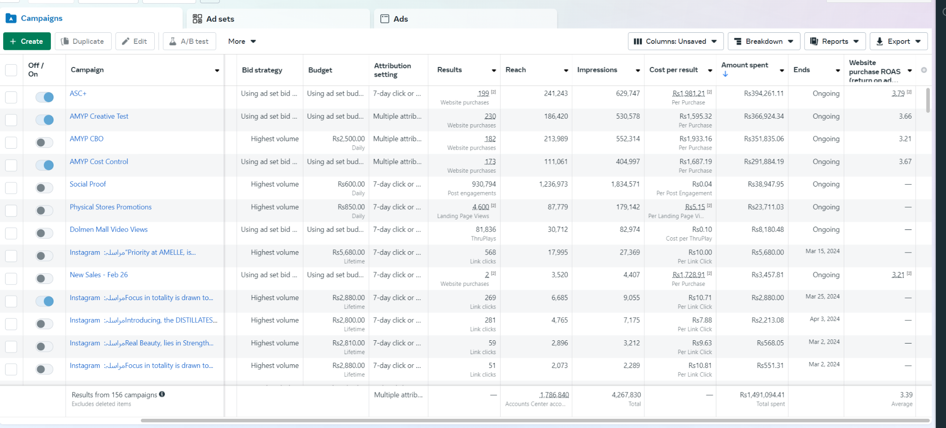
Task: Click the Ads tab window icon
Action: click(385, 19)
